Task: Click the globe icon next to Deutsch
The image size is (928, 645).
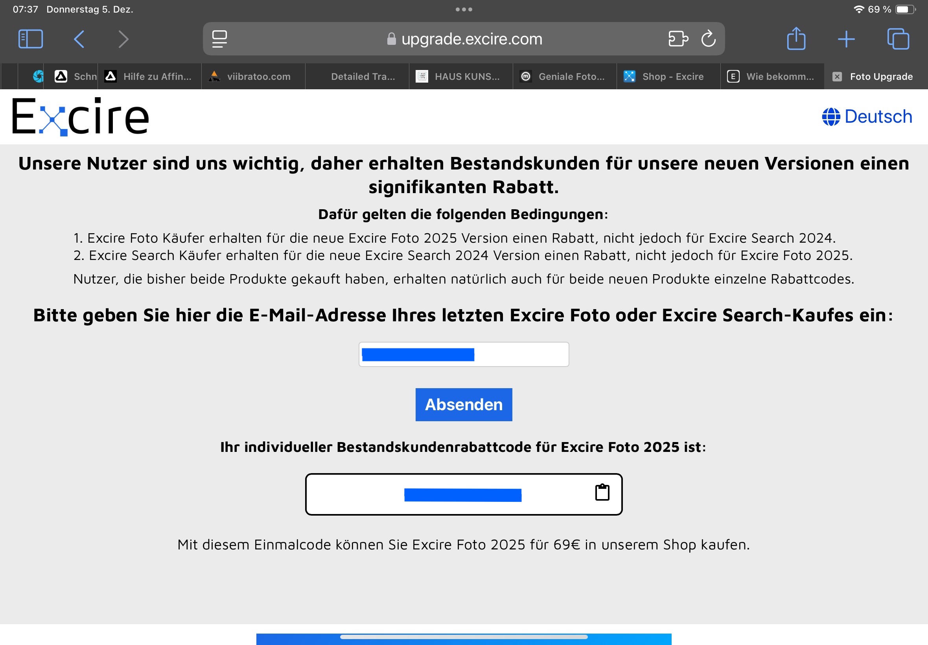Action: pos(831,117)
